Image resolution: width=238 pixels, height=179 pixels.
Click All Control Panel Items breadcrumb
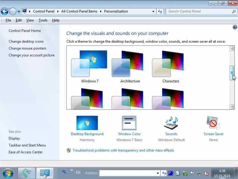coord(79,11)
